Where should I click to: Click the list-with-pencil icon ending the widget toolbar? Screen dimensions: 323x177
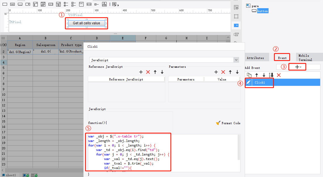point(114,4)
